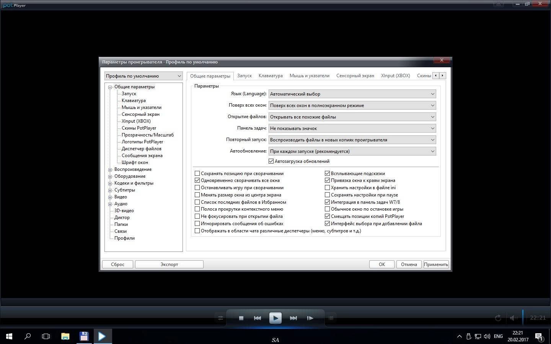The image size is (551, 344).
Task: Click the Отмена button
Action: tap(409, 264)
